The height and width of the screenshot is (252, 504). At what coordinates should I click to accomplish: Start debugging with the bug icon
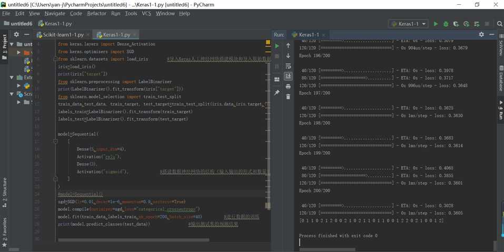(x=446, y=24)
